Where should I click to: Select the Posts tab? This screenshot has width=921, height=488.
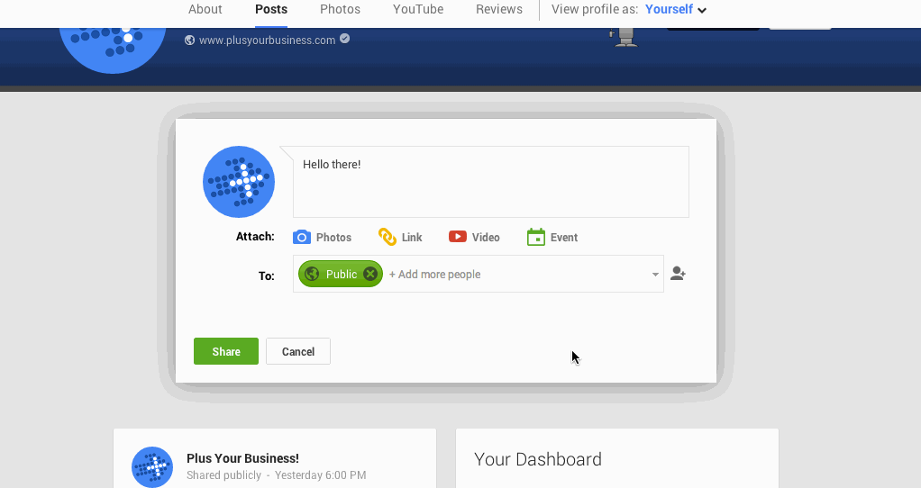click(271, 9)
